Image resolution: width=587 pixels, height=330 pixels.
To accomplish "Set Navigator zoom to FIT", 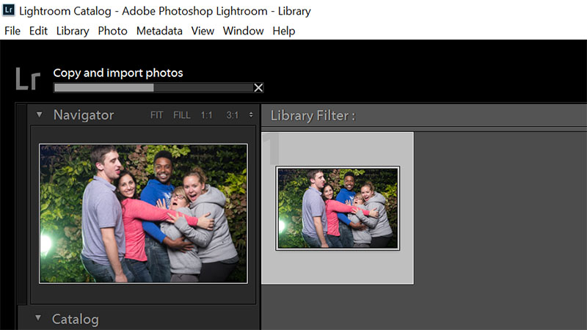I will point(157,115).
